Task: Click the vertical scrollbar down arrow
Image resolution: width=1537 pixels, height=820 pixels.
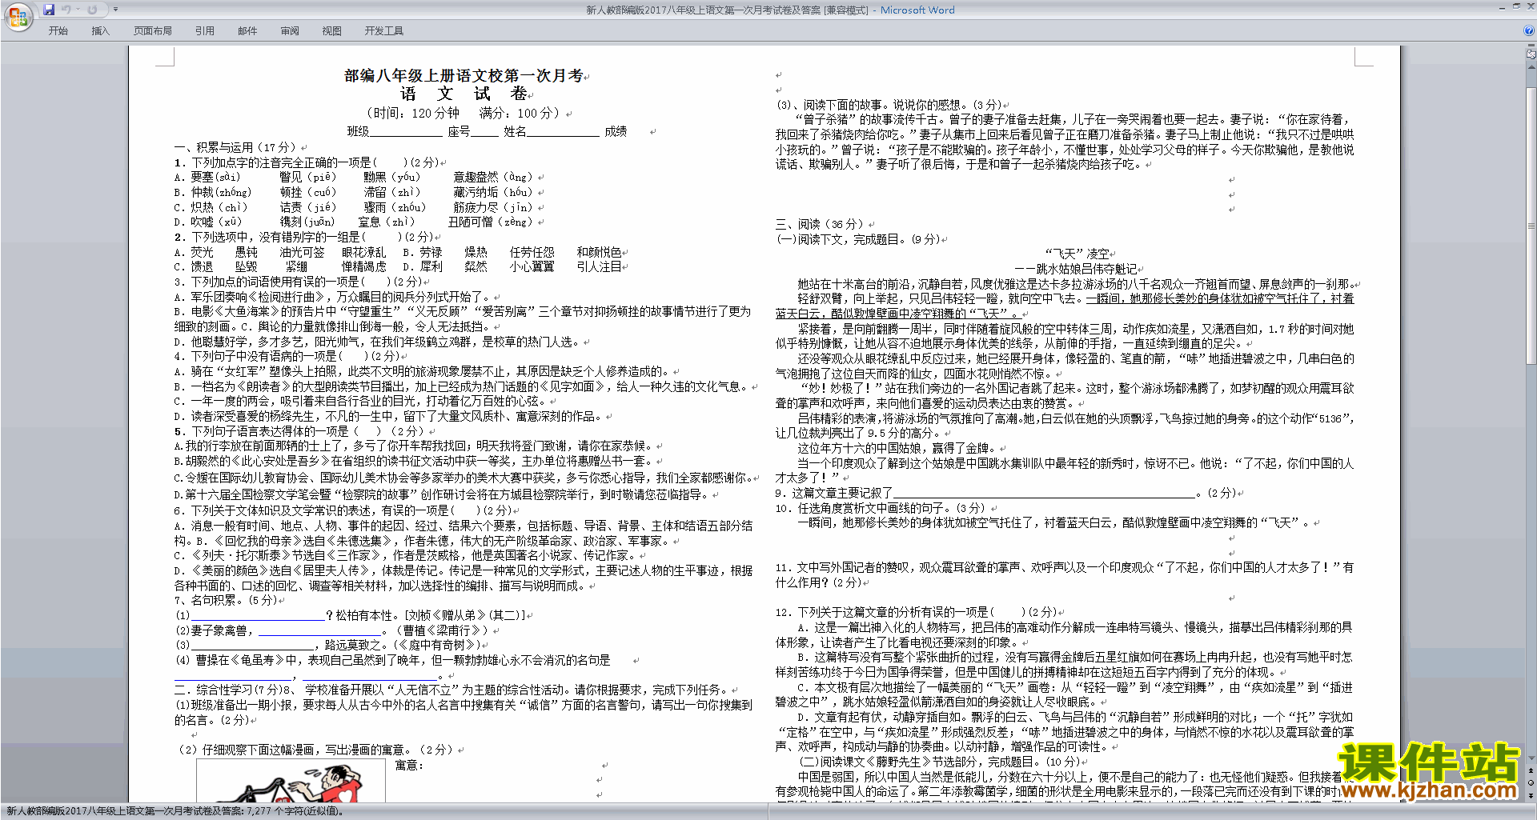Action: (1531, 758)
